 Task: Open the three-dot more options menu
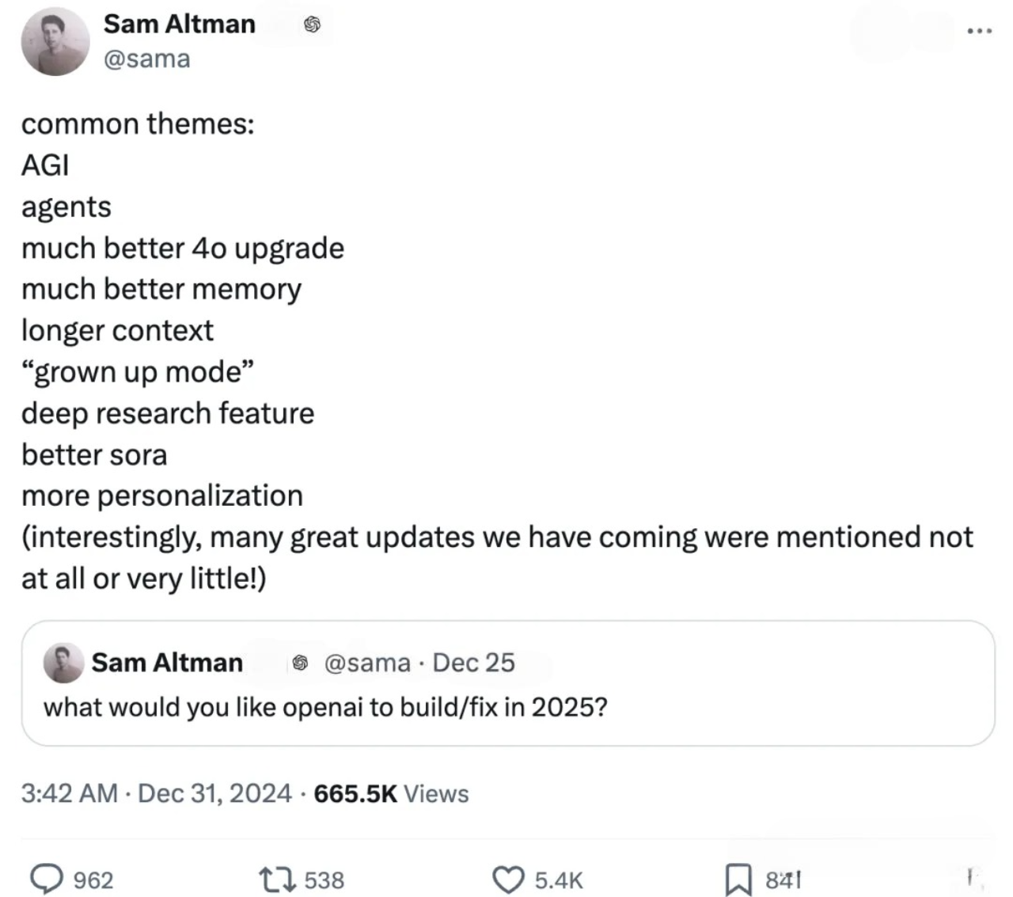point(979,31)
